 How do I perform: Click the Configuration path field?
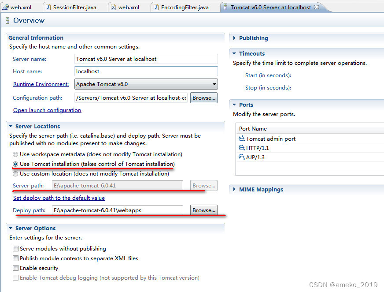pos(131,97)
